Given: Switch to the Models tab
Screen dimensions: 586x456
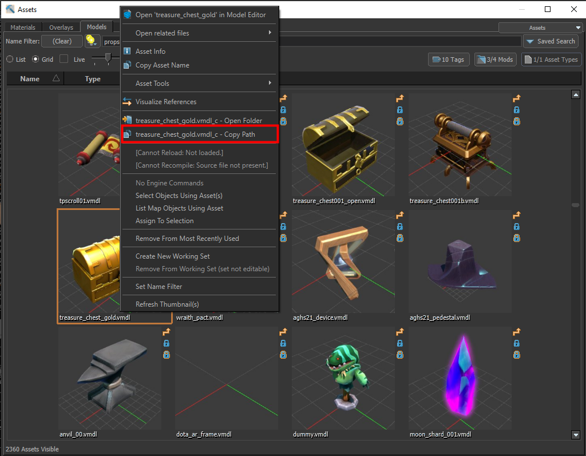Looking at the screenshot, I should tap(96, 26).
